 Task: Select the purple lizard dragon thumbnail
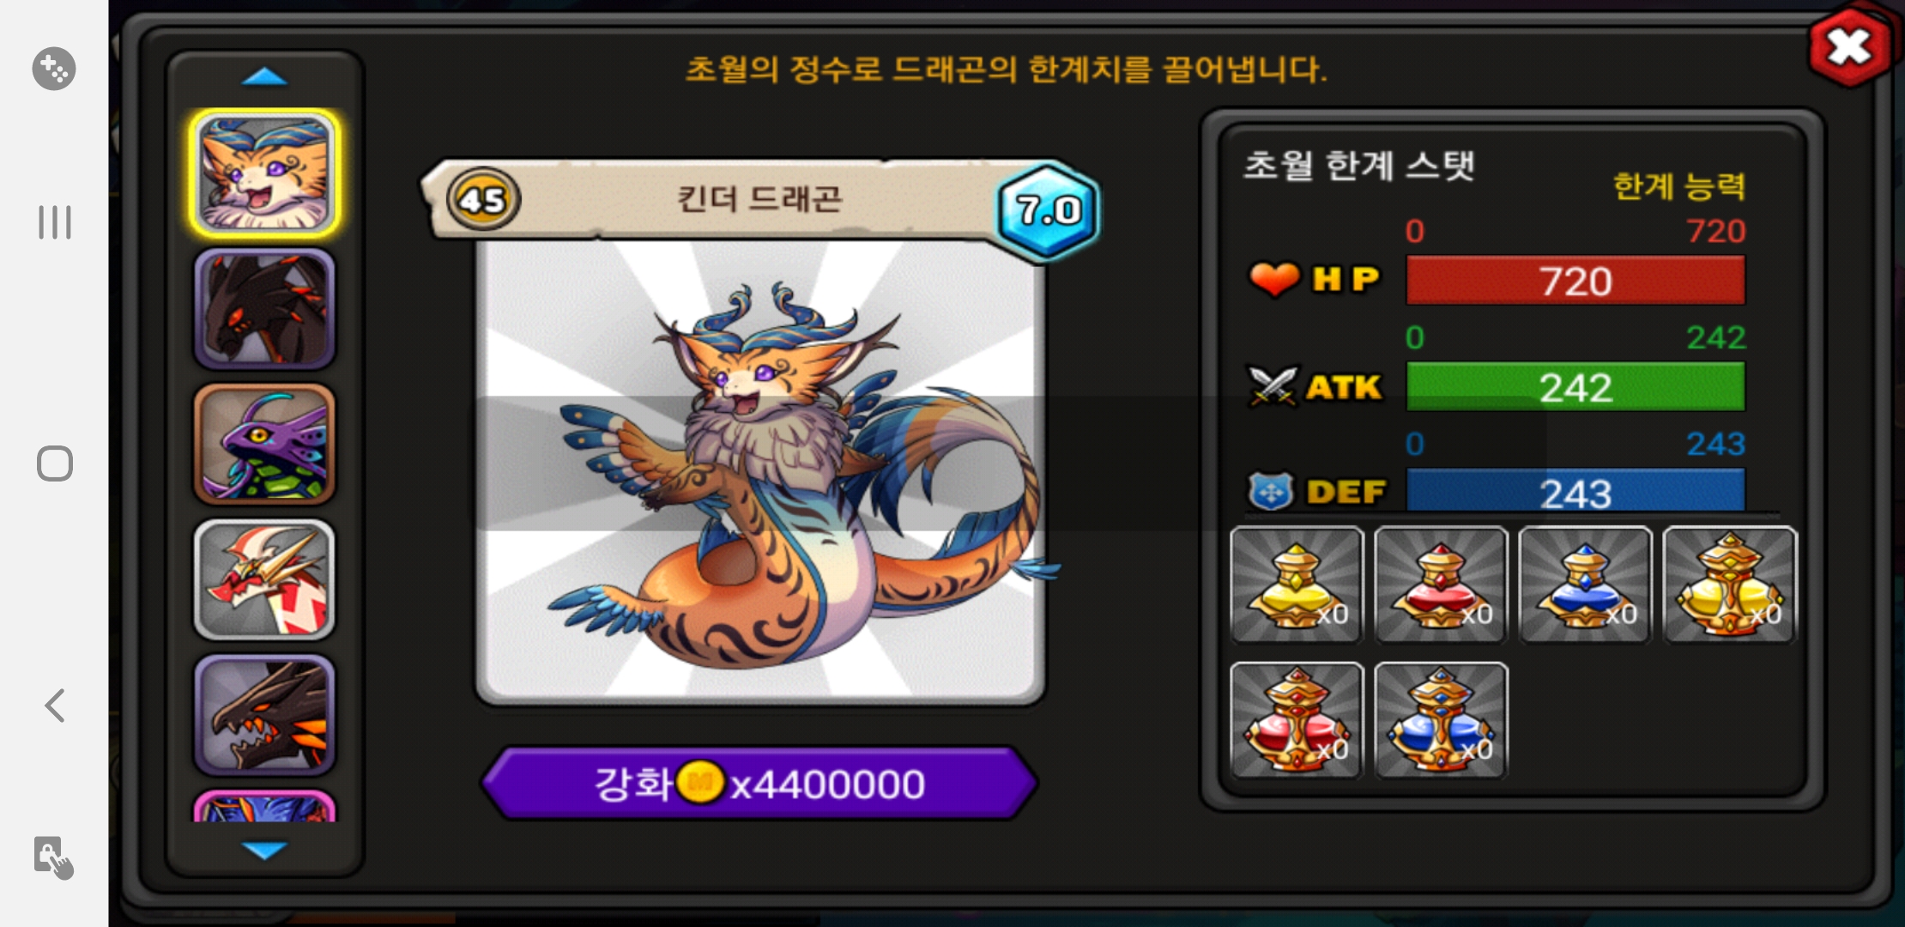[x=264, y=444]
